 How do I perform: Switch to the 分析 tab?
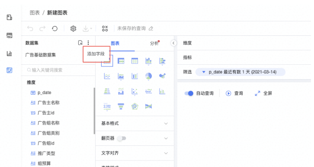(154, 43)
